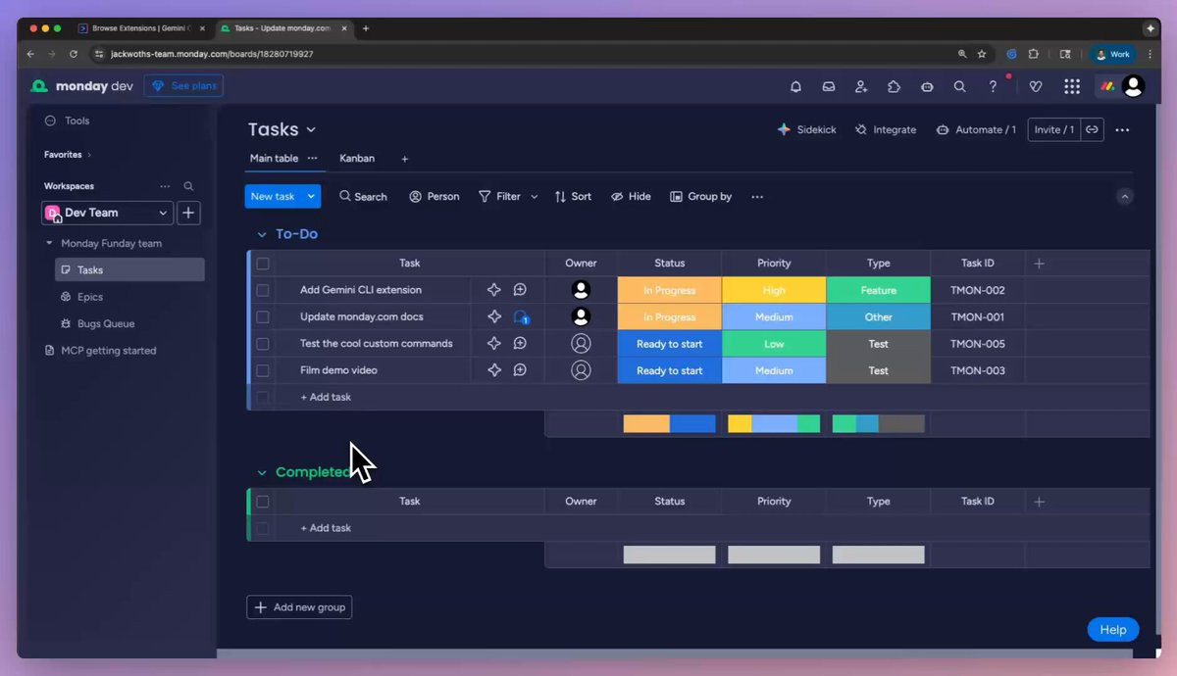Click the Workspaces search magnifier
1177x676 pixels.
[188, 186]
